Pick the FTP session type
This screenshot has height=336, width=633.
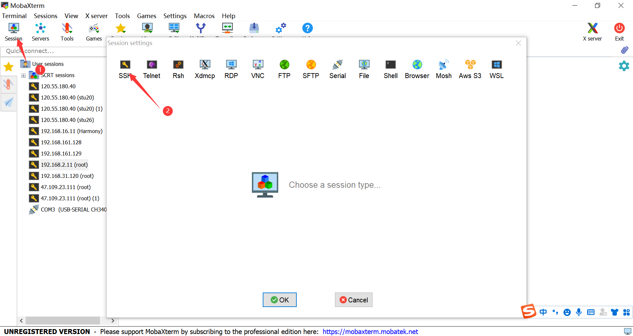284,70
